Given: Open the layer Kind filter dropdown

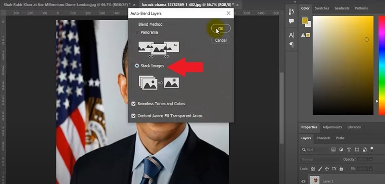Looking at the screenshot, I should click(314, 149).
